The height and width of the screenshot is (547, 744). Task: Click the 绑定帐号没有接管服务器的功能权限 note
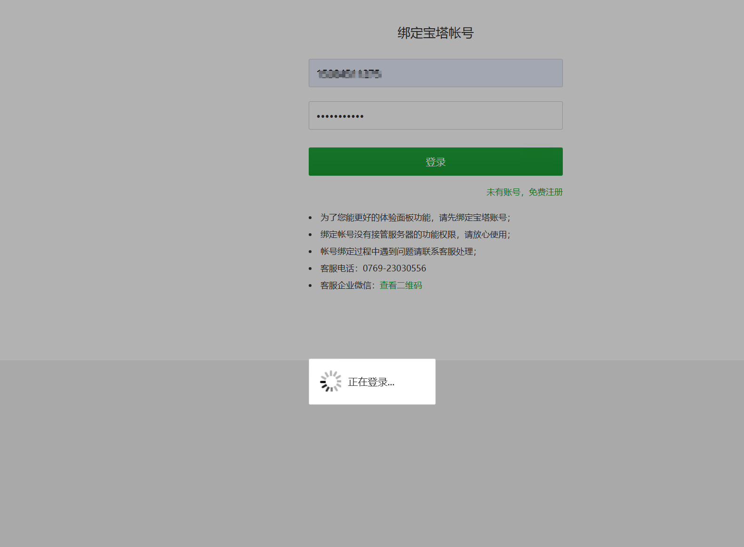coord(415,235)
